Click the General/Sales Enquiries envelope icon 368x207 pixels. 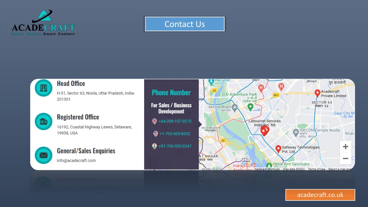(43, 155)
